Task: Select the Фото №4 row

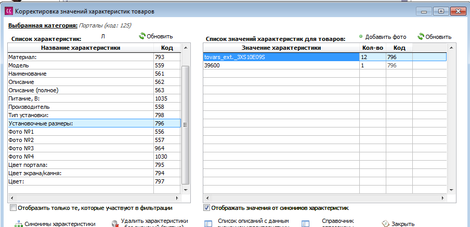Action: point(94,157)
